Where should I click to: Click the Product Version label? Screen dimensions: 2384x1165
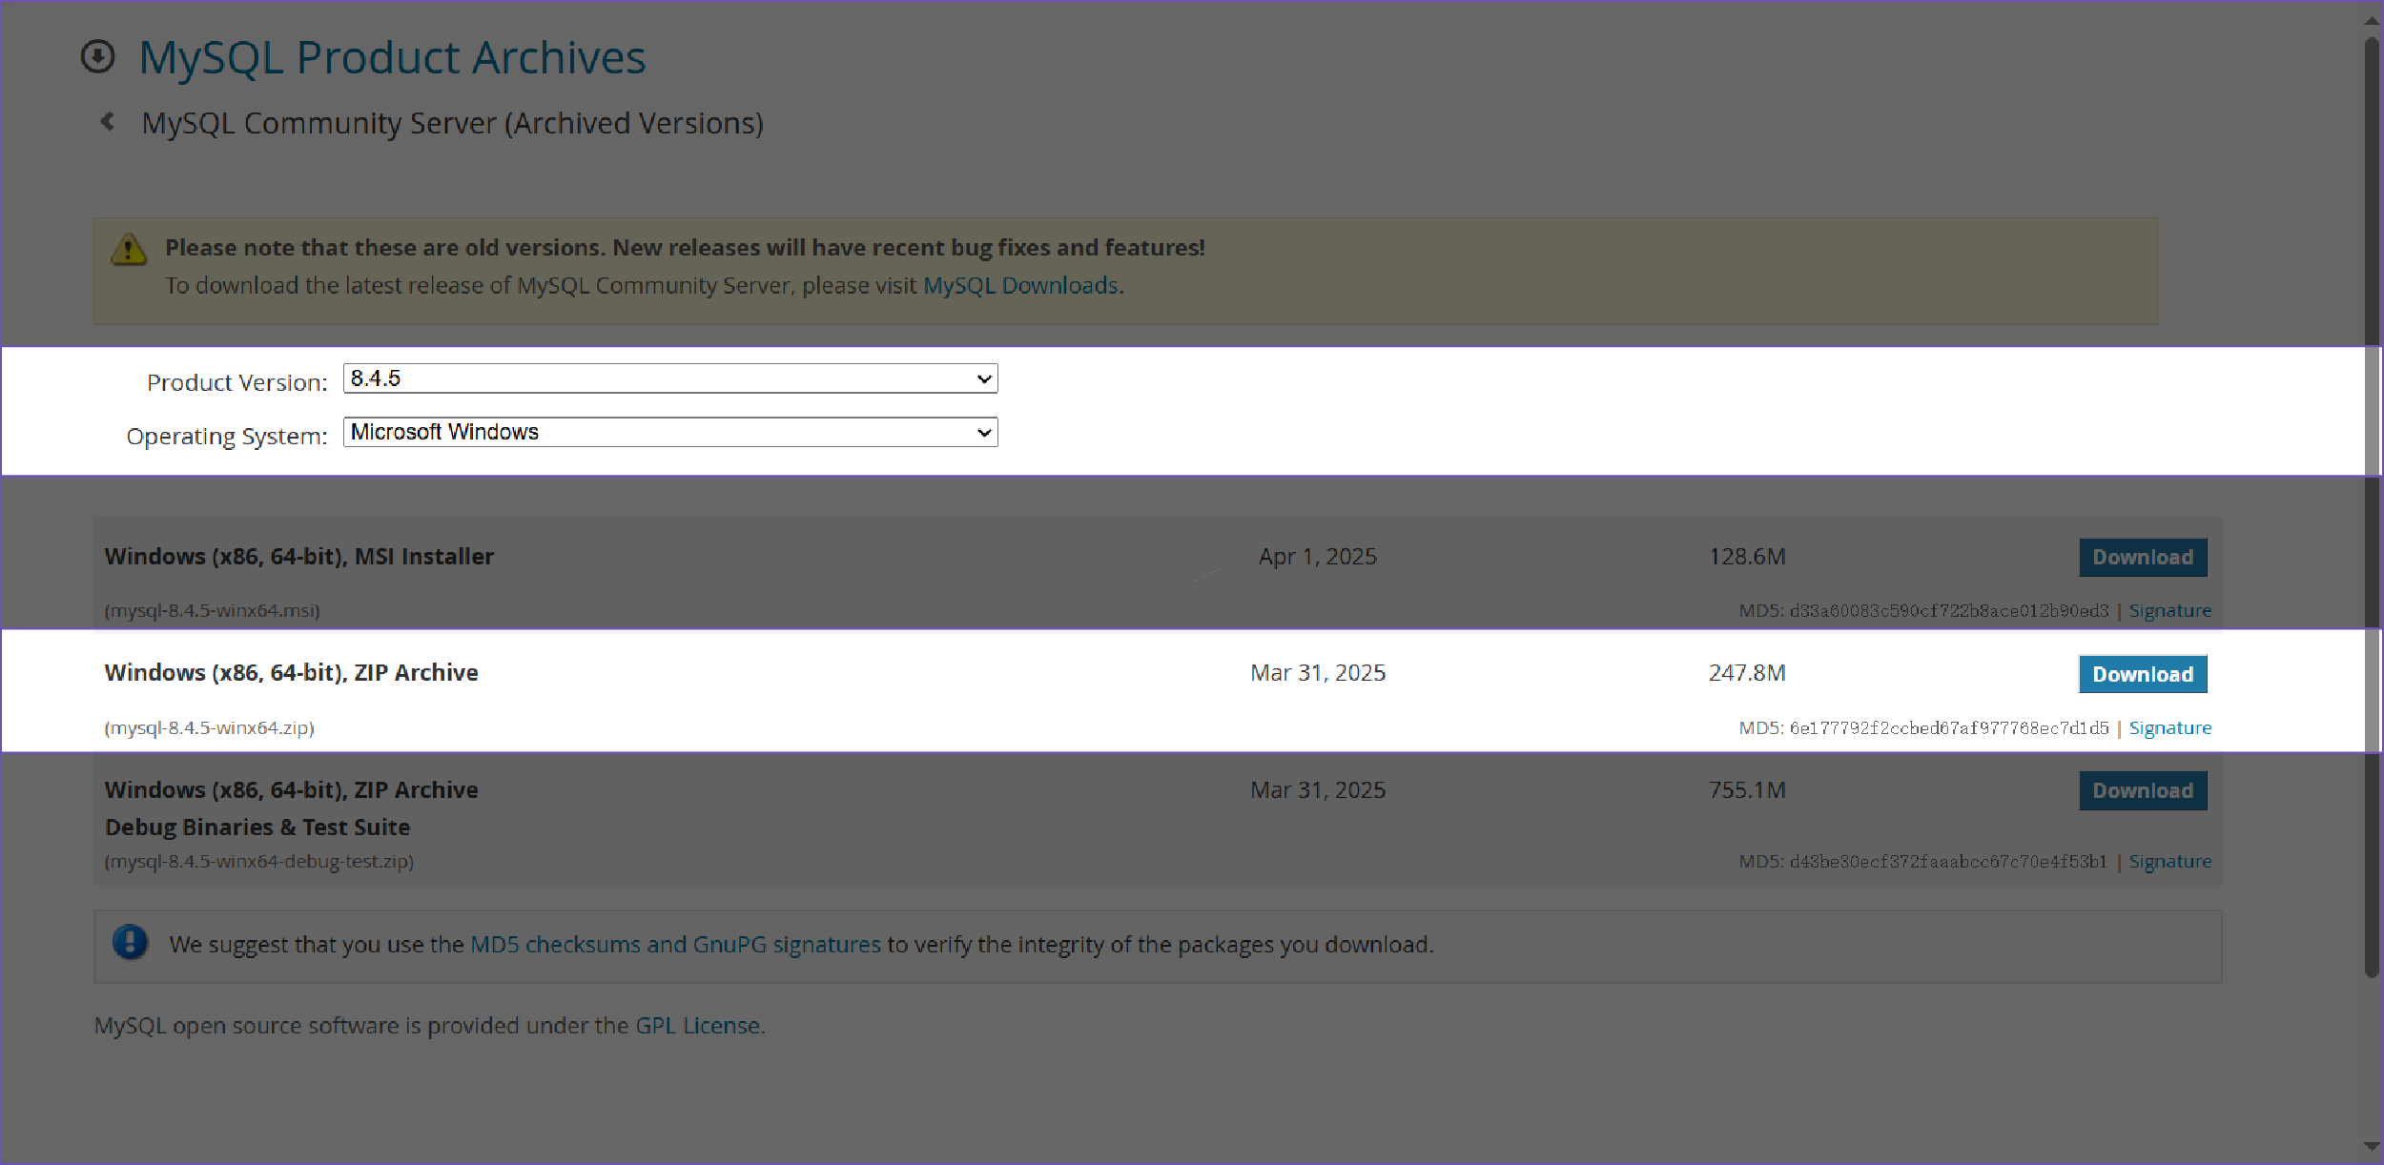pyautogui.click(x=236, y=382)
